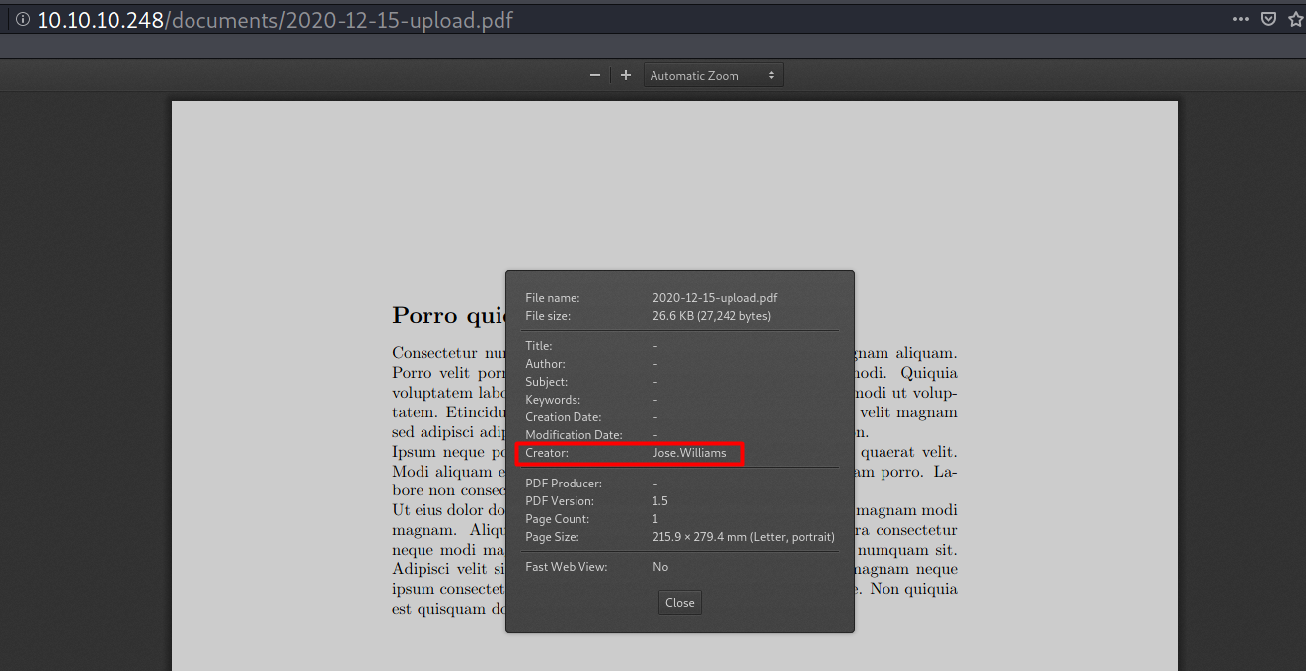The height and width of the screenshot is (671, 1306).
Task: Click the Fast Web View No value
Action: pos(660,567)
